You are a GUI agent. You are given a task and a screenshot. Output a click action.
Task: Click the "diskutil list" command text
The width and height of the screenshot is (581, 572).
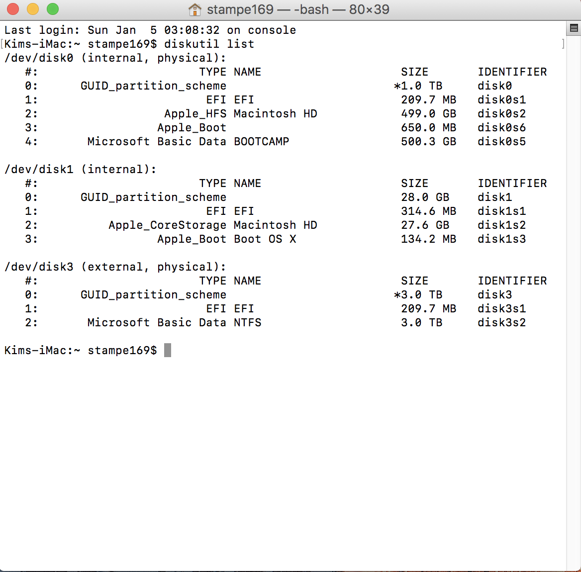209,44
